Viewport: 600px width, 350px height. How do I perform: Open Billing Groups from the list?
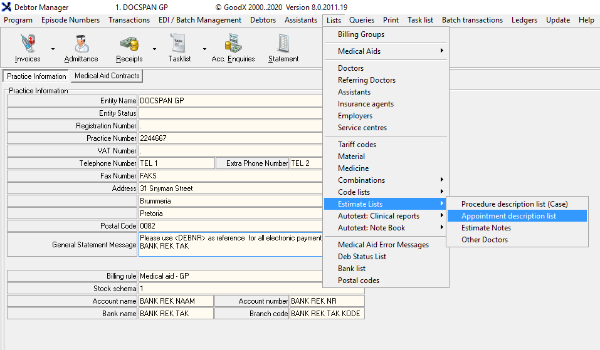361,34
